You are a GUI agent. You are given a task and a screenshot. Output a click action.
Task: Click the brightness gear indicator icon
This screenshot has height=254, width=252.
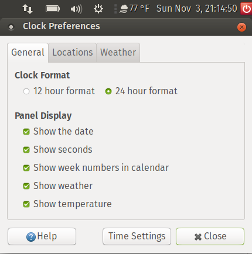[98, 9]
